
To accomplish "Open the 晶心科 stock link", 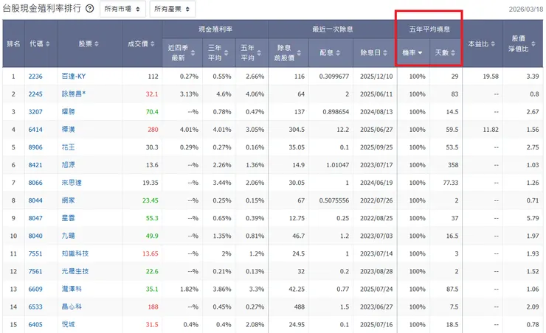I will point(72,306).
